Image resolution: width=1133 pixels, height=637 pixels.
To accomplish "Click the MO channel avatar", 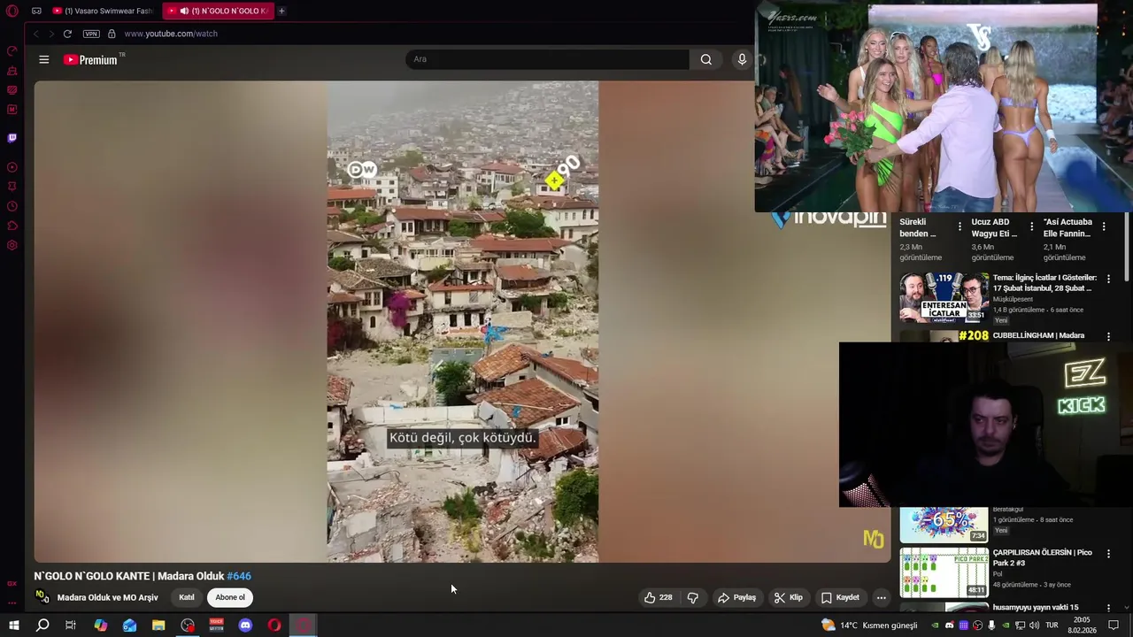I will point(42,597).
